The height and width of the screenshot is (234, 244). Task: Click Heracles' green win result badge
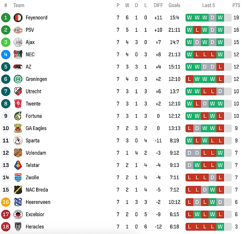tap(220, 227)
